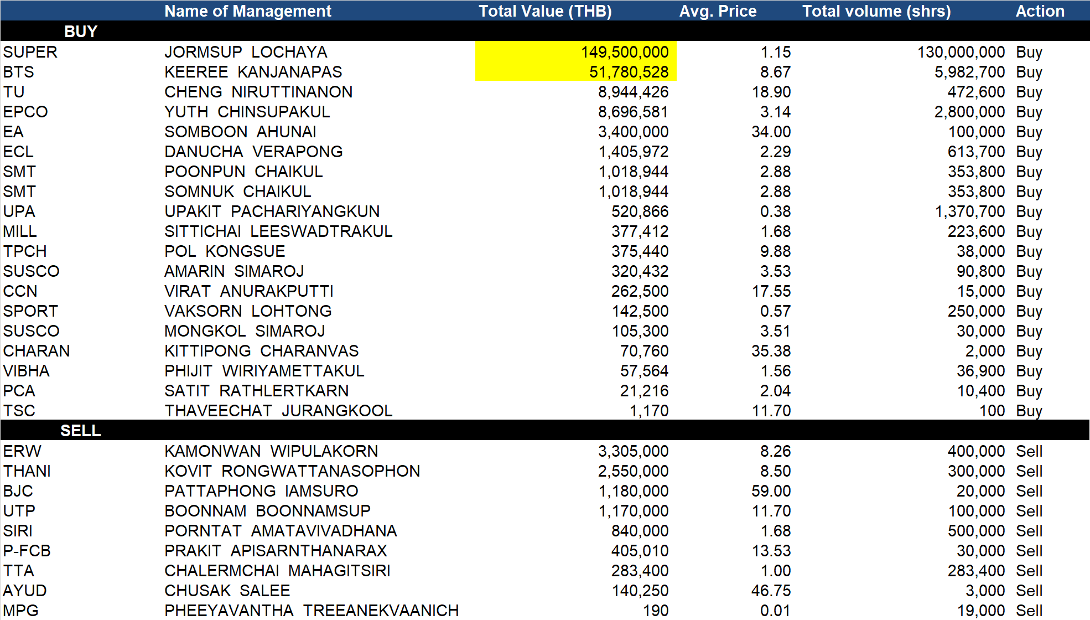Click the P-FCB ticker cell

[27, 551]
